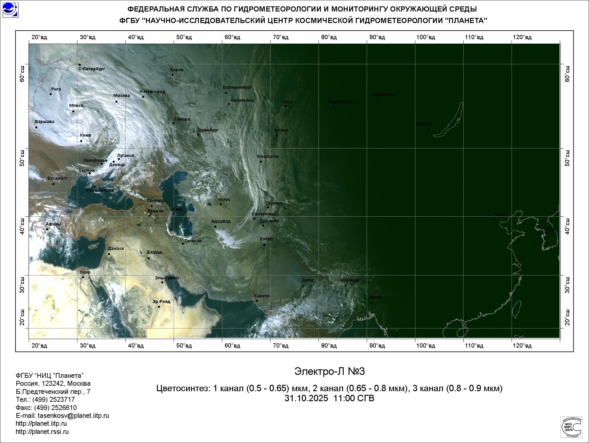Click the http://planet.rssi.ru website text
The height and width of the screenshot is (443, 589).
[42, 432]
